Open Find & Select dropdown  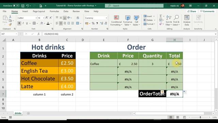click(x=176, y=20)
